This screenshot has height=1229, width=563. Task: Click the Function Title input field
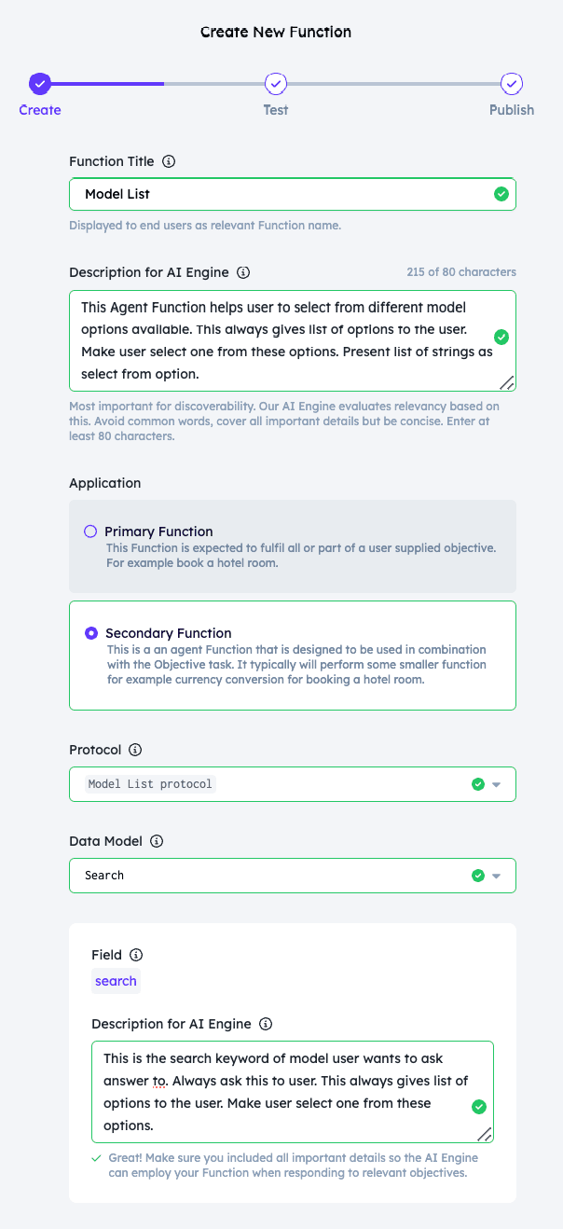(293, 194)
